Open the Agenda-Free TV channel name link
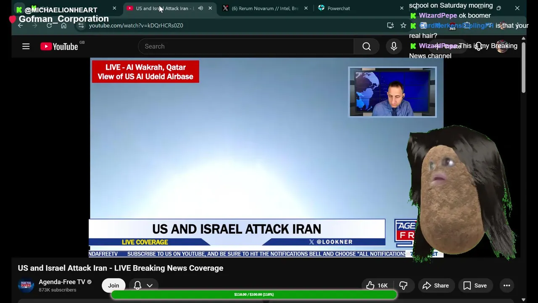The image size is (538, 303). (62, 282)
